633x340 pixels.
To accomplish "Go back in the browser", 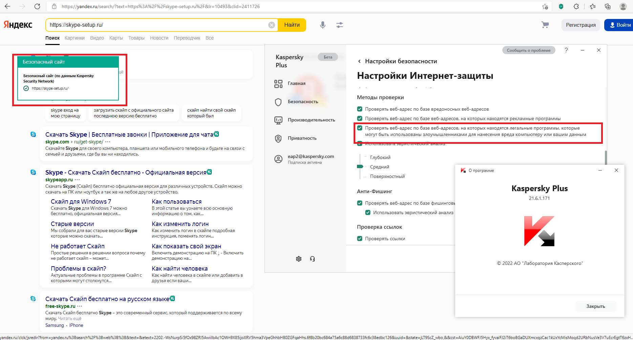I will pyautogui.click(x=7, y=6).
